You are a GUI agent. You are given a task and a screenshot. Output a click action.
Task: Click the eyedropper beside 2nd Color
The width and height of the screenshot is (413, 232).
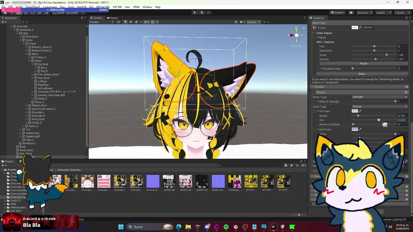point(360,129)
